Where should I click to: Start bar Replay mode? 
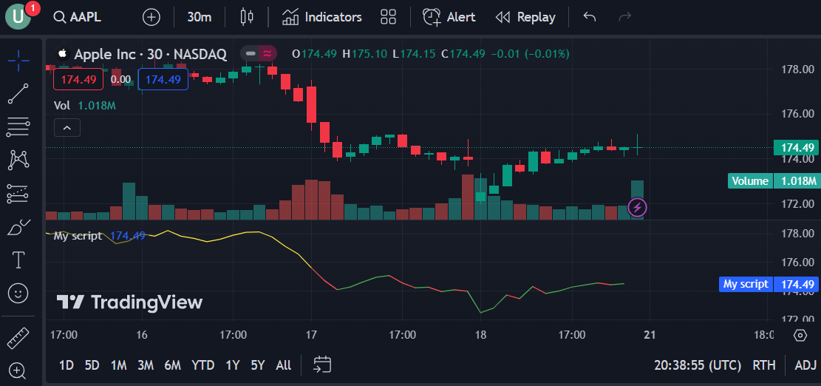(x=525, y=17)
